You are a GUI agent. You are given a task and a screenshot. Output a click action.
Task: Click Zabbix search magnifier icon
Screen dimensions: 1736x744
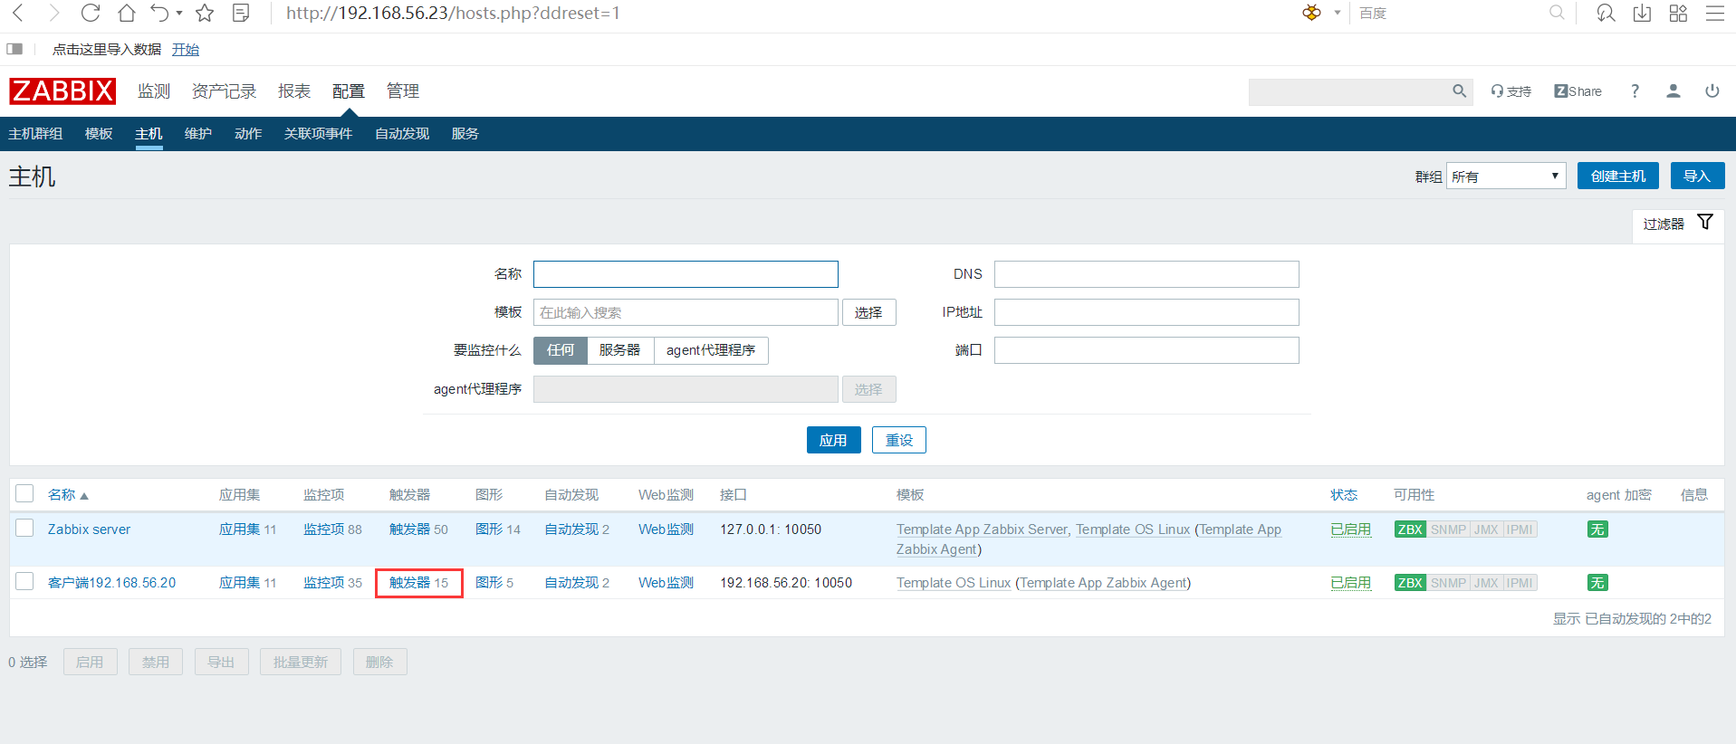1459,91
